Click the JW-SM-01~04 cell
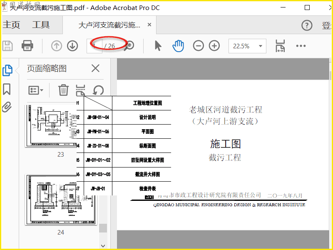 click(x=98, y=117)
